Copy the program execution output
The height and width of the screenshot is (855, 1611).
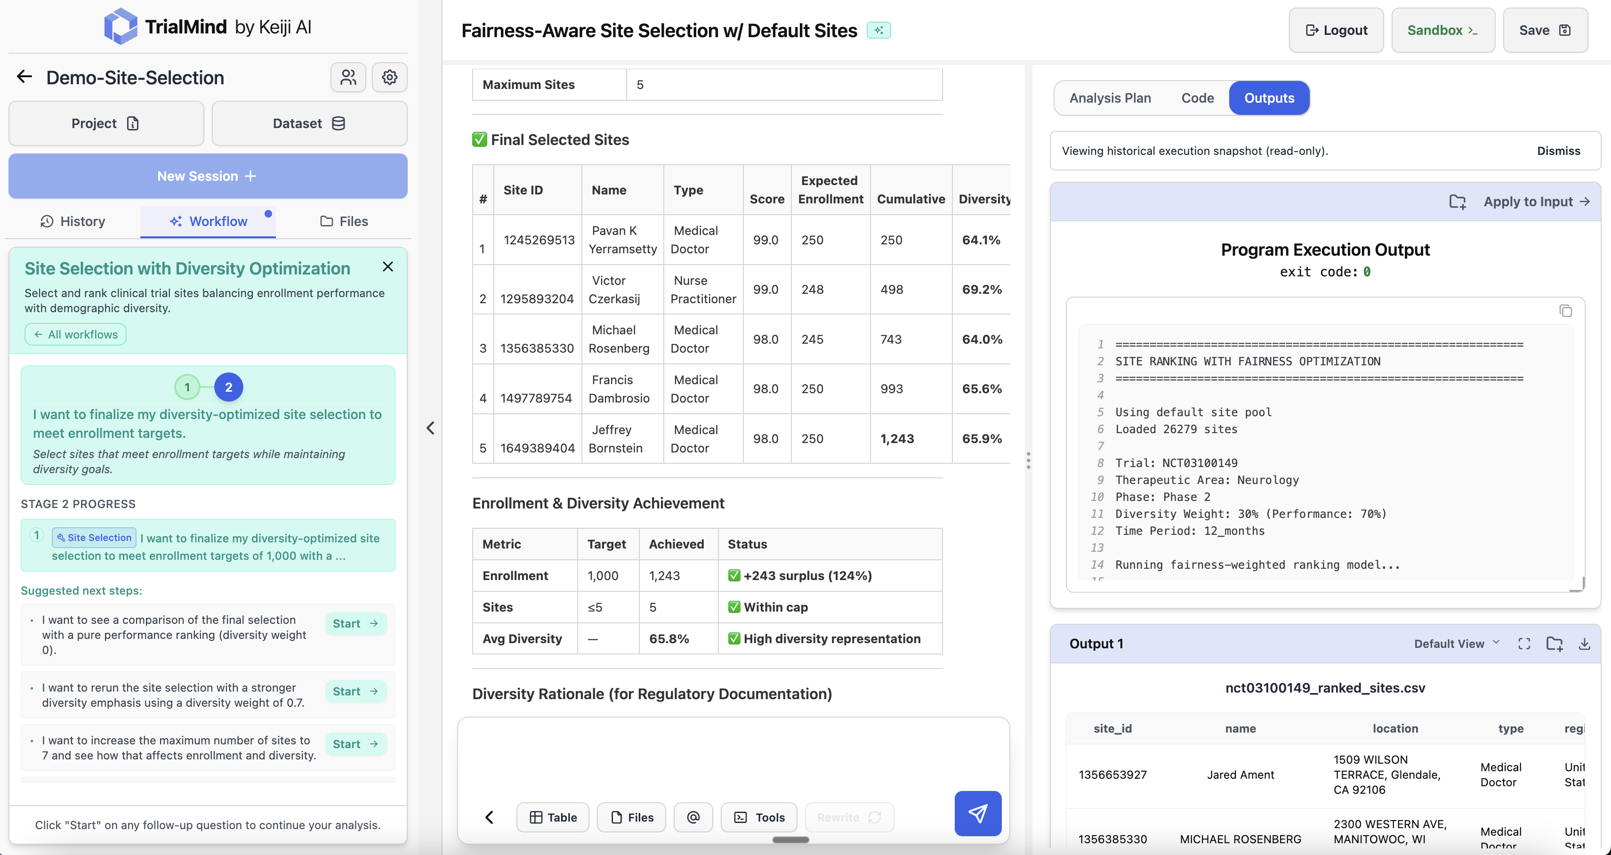(1565, 311)
